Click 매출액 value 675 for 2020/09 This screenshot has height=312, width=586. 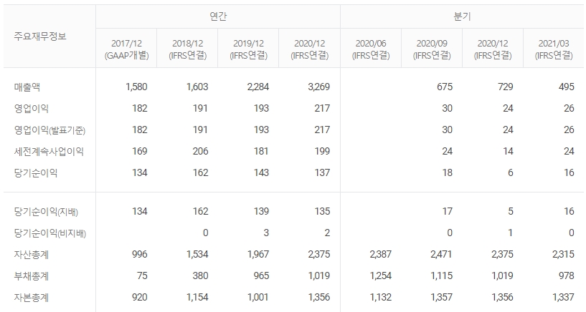coord(445,87)
